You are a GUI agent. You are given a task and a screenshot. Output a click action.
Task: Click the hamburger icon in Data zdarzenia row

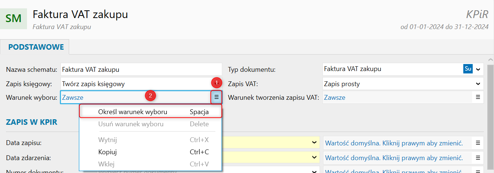click(478, 158)
